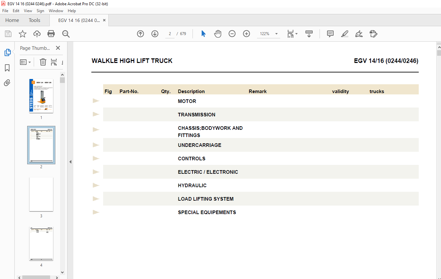Select page 4 thumbnail
441x279 pixels.
pos(41,244)
